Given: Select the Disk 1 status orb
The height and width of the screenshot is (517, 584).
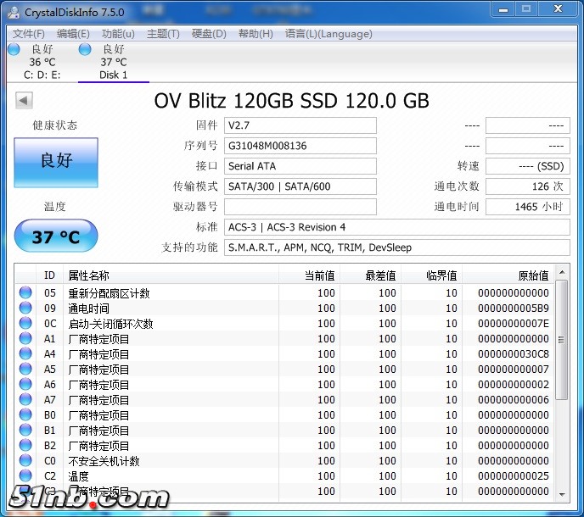Looking at the screenshot, I should tap(85, 49).
